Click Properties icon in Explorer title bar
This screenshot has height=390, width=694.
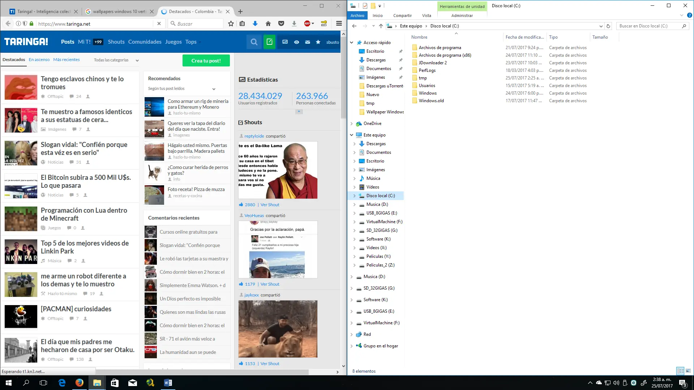[x=365, y=6]
